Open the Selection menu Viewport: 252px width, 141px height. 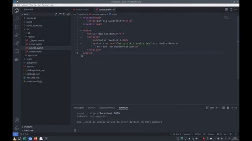(24, 5)
